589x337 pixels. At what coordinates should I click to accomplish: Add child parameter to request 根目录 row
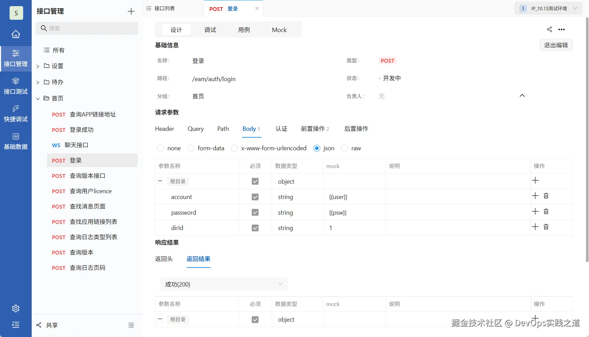[535, 181]
